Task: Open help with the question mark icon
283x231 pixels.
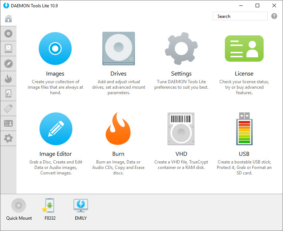Action: [x=274, y=16]
